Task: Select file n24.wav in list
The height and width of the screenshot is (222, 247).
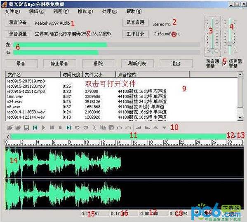Action: (14, 102)
